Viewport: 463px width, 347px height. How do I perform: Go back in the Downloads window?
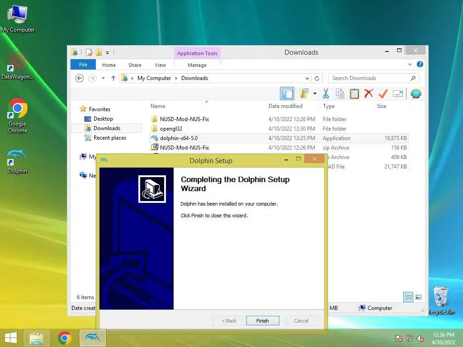79,78
